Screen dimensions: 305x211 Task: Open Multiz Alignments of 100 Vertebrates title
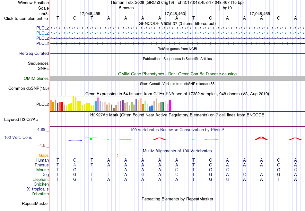(x=177, y=151)
